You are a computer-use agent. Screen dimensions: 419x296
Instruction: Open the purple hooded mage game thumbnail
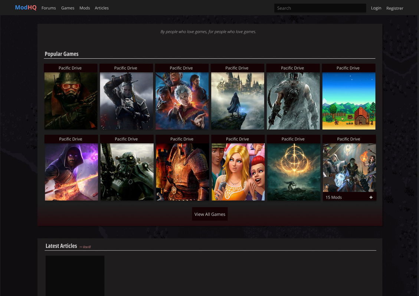click(x=71, y=172)
